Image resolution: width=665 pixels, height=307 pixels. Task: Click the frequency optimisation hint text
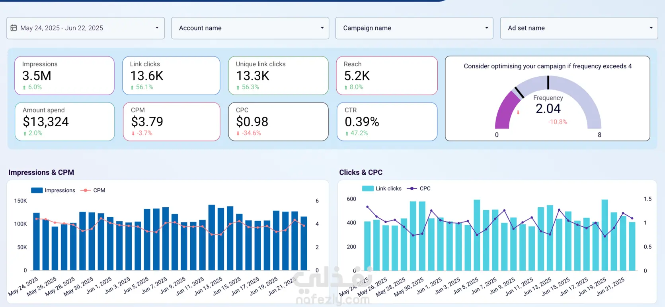[x=548, y=66]
